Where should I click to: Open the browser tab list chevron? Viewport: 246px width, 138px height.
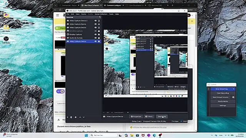point(55,5)
